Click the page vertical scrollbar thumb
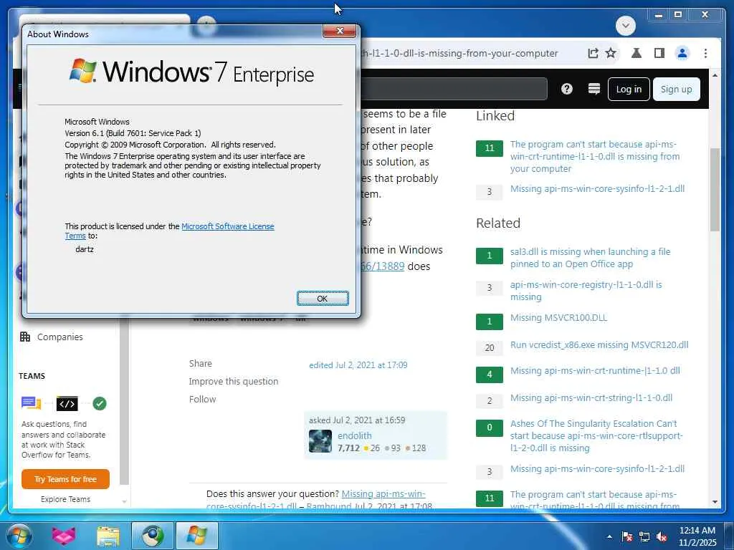 point(715,189)
